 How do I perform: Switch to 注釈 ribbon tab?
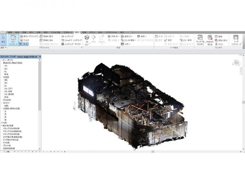[39, 32]
